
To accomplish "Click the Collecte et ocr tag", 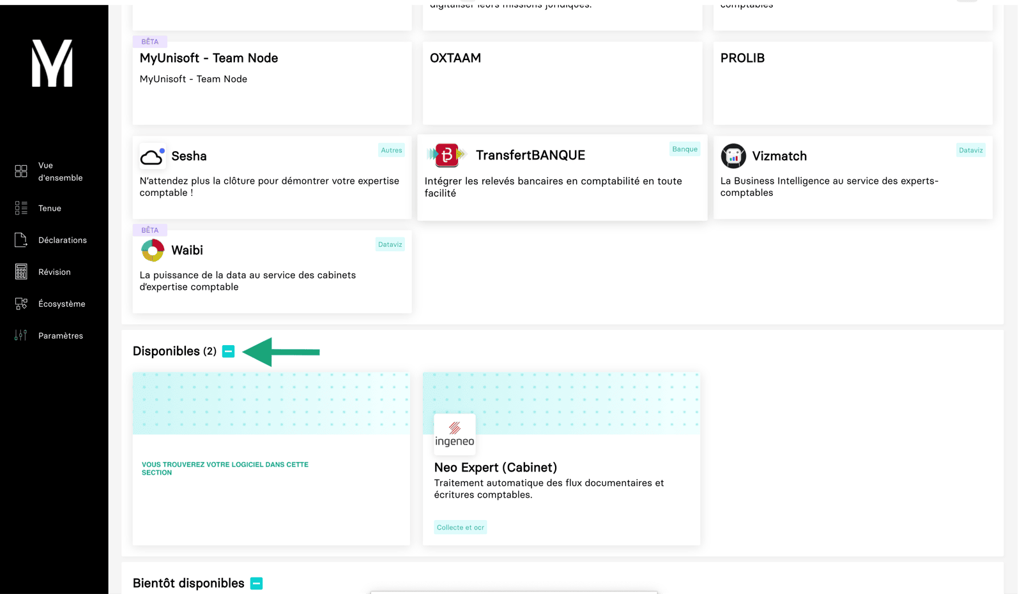I will [x=461, y=528].
